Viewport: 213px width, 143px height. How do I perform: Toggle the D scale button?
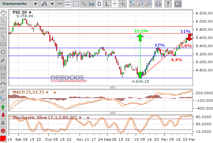coord(99,4)
